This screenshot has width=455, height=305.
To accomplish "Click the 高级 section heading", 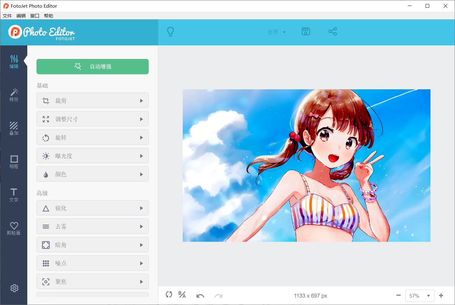I will [x=42, y=193].
